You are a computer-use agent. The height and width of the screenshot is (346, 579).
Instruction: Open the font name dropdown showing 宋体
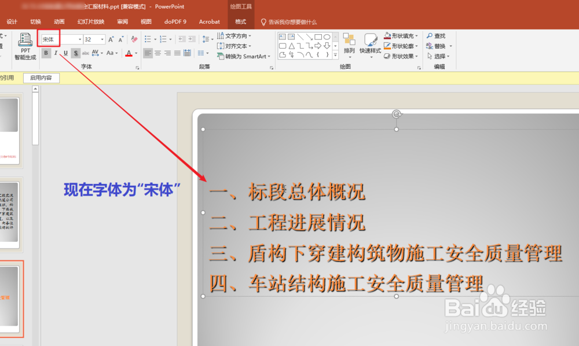(x=80, y=39)
